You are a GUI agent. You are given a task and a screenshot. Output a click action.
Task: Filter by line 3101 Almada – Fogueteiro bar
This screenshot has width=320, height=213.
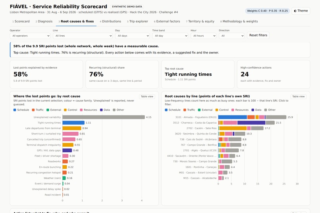[x=252, y=117]
